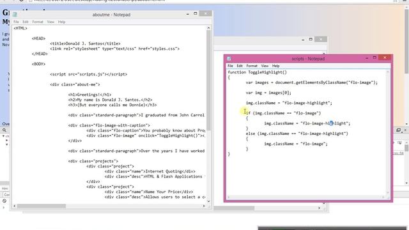
Task: Click the '<h3>(But everyone calls me Donnie)</h3>' line
Action: (x=112, y=105)
